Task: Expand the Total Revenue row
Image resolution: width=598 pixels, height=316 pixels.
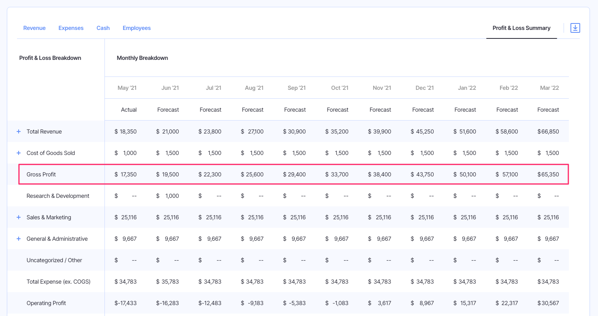Action: click(x=18, y=131)
